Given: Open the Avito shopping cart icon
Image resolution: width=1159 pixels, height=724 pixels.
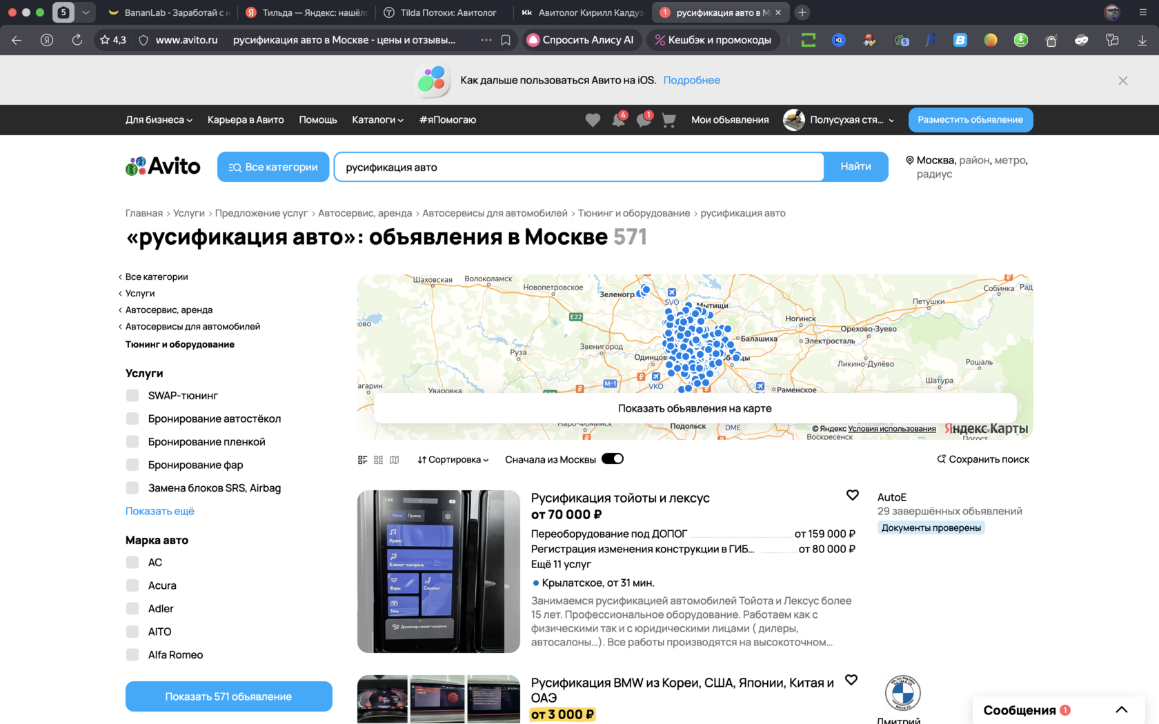Looking at the screenshot, I should pyautogui.click(x=668, y=120).
